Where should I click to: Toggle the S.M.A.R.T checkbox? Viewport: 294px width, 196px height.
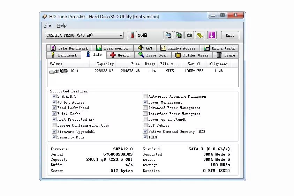point(54,96)
